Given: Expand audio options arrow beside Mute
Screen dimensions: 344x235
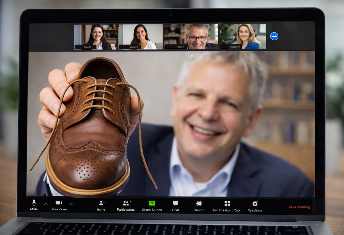Looking at the screenshot, I should (x=46, y=204).
